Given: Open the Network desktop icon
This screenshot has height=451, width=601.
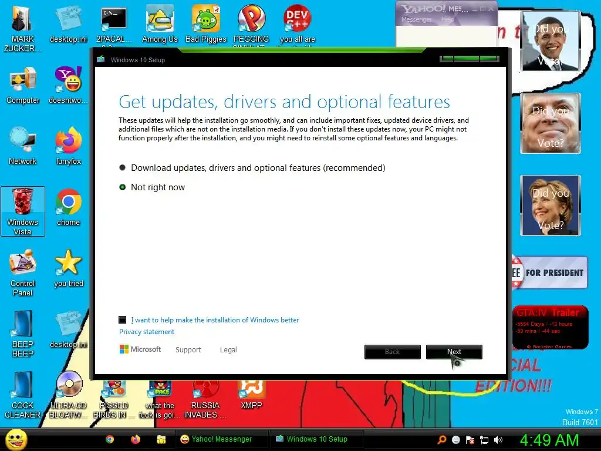Looking at the screenshot, I should (x=23, y=146).
